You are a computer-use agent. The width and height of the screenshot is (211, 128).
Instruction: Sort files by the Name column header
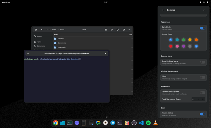[56, 35]
